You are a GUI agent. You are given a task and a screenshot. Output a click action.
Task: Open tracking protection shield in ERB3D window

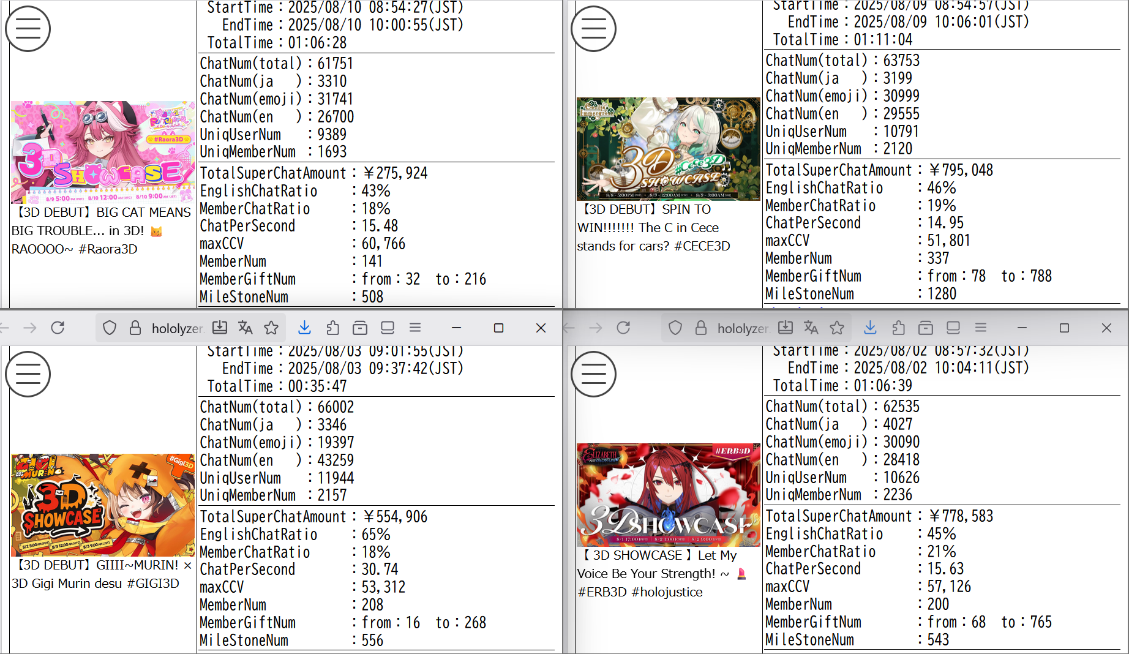pos(675,328)
